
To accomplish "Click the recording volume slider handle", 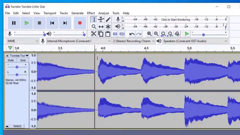I will pyautogui.click(x=44, y=35).
